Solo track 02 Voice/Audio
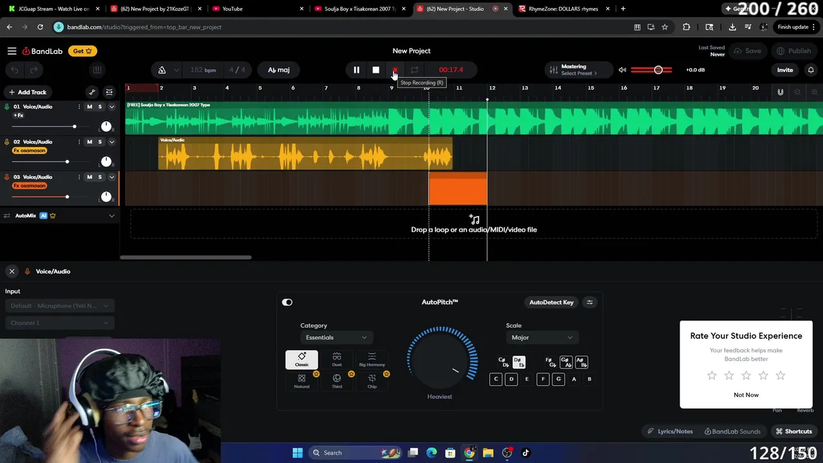 click(x=100, y=142)
